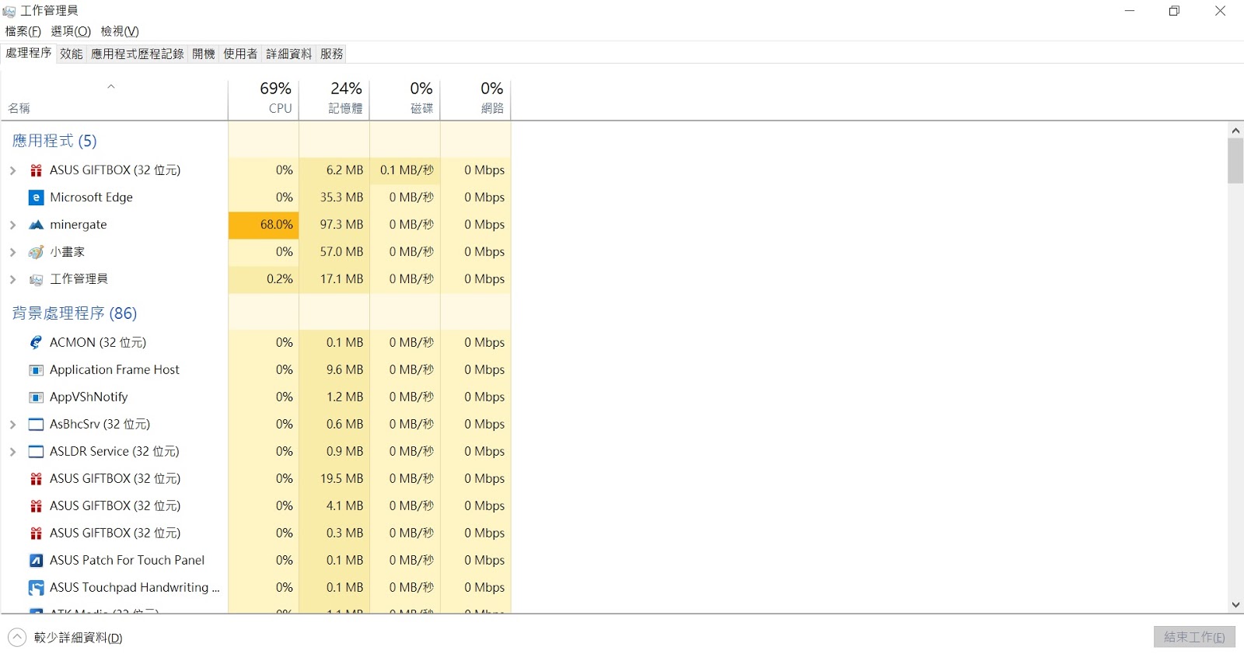Select the minergate 68.0% CPU cell

[264, 225]
